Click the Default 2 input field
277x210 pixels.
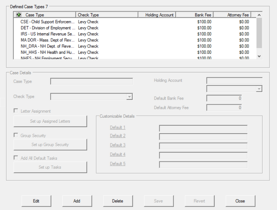203,137
